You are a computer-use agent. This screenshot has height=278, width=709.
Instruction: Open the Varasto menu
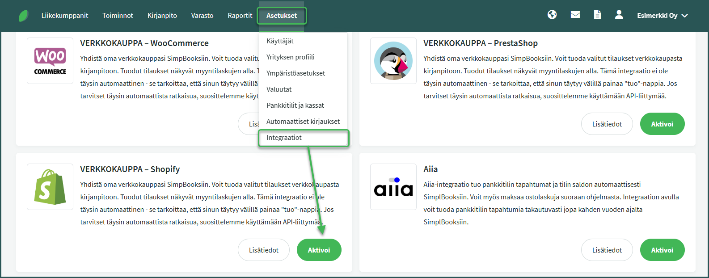pyautogui.click(x=202, y=16)
